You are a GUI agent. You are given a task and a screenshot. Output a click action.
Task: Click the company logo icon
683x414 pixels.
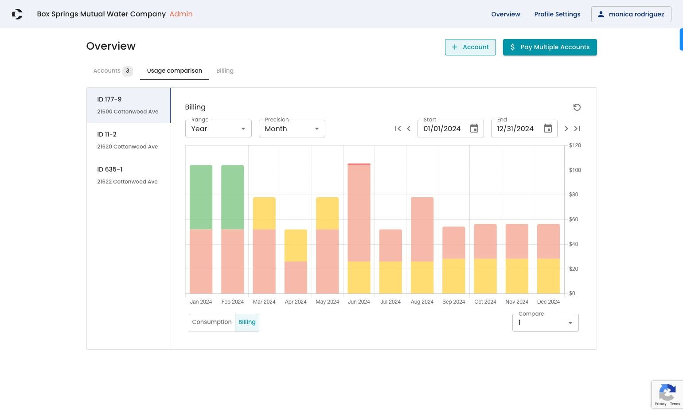tap(17, 14)
